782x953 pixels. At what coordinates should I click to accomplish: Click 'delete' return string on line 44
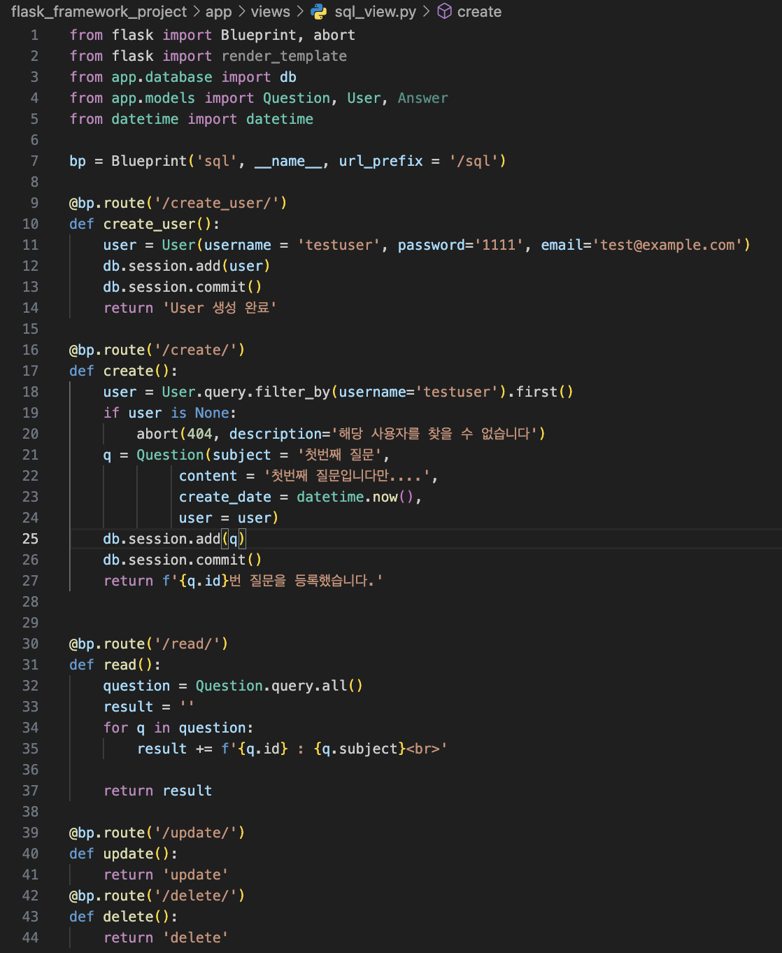coord(195,938)
